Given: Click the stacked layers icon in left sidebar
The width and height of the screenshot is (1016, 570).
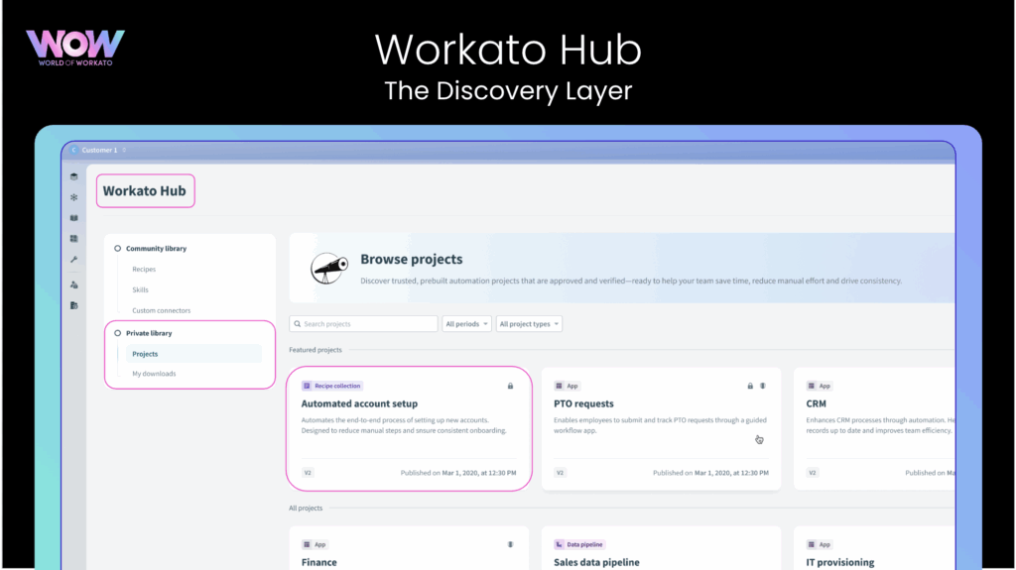Looking at the screenshot, I should click(73, 176).
